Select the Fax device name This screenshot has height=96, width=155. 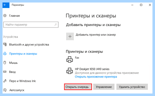point(77,58)
